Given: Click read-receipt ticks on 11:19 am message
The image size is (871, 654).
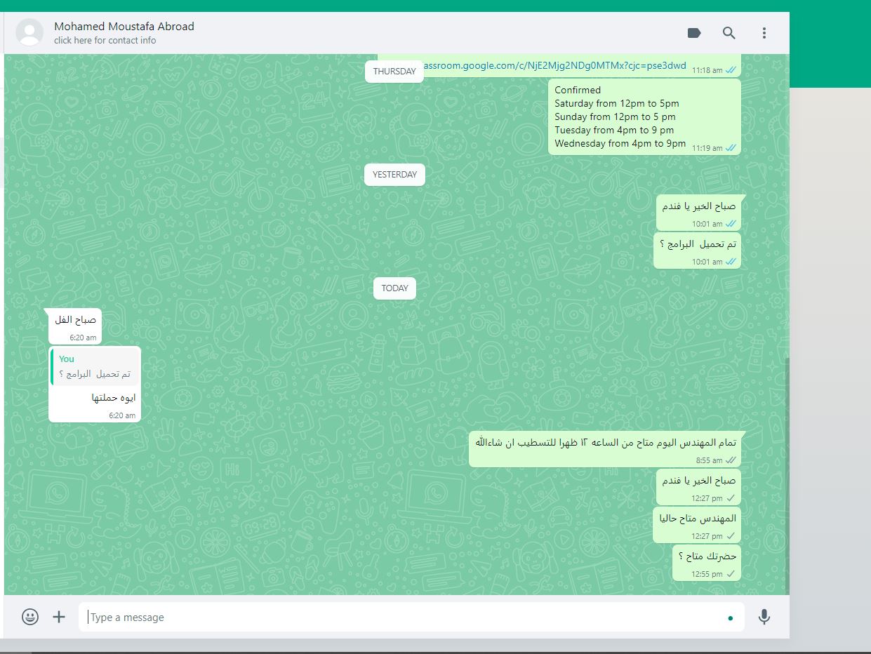Looking at the screenshot, I should [731, 148].
